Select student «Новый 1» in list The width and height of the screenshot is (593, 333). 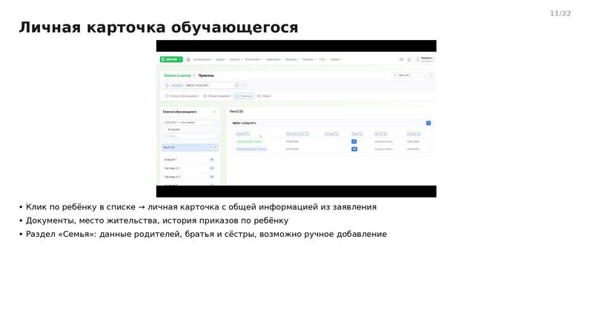(x=189, y=160)
